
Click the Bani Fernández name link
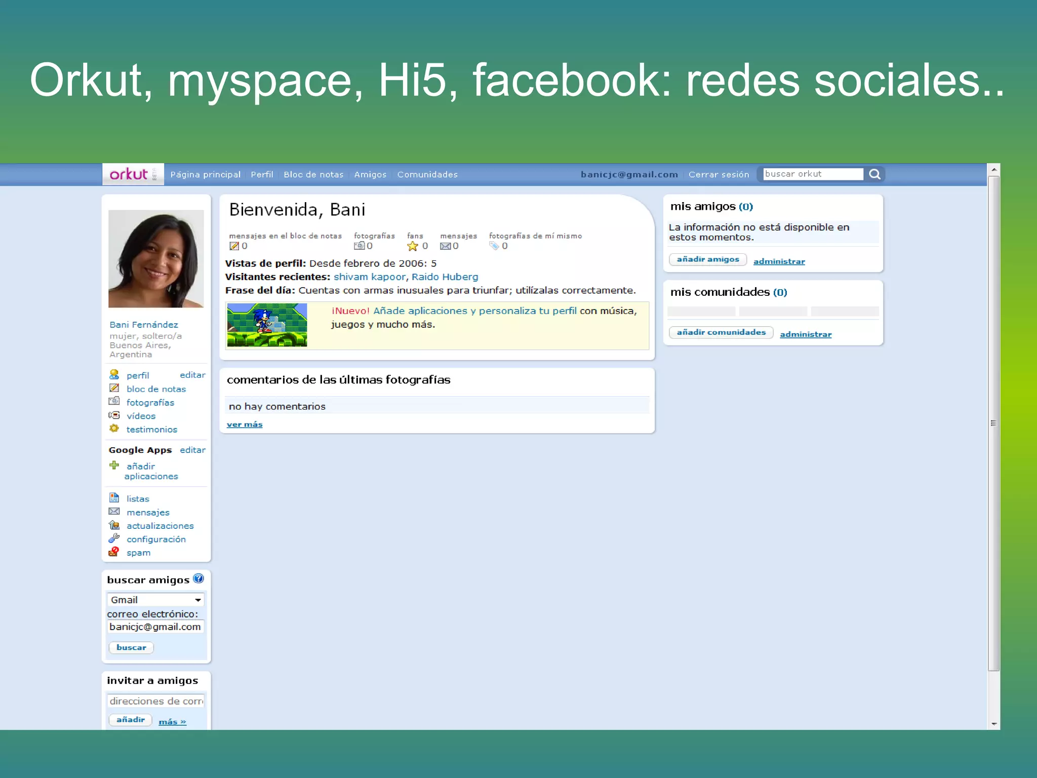point(144,325)
